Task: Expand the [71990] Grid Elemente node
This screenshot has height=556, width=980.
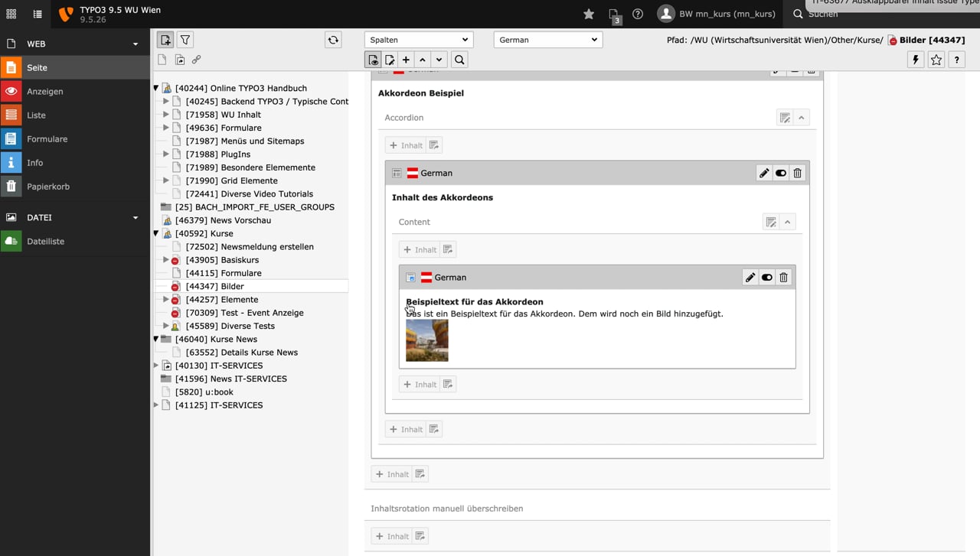Action: 165,180
